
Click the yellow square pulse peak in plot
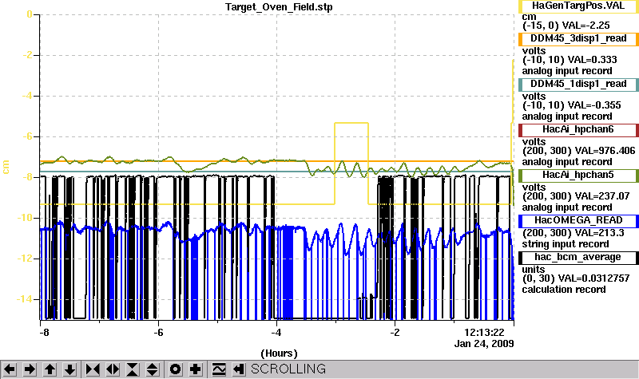point(351,123)
